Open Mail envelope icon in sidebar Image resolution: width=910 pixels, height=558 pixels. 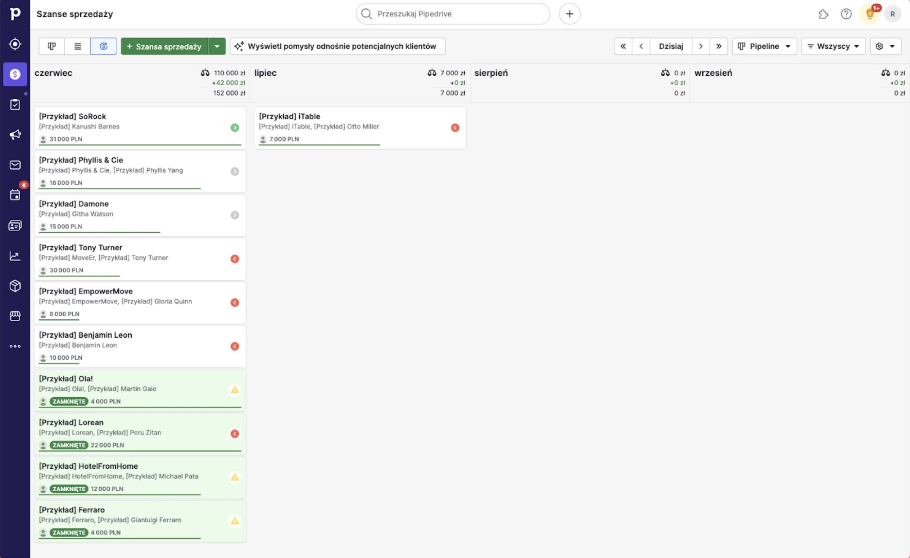(x=15, y=165)
